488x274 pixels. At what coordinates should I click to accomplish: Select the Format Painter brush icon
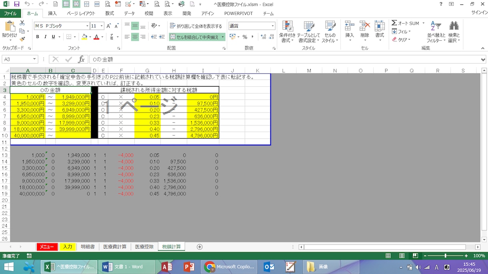pyautogui.click(x=22, y=39)
